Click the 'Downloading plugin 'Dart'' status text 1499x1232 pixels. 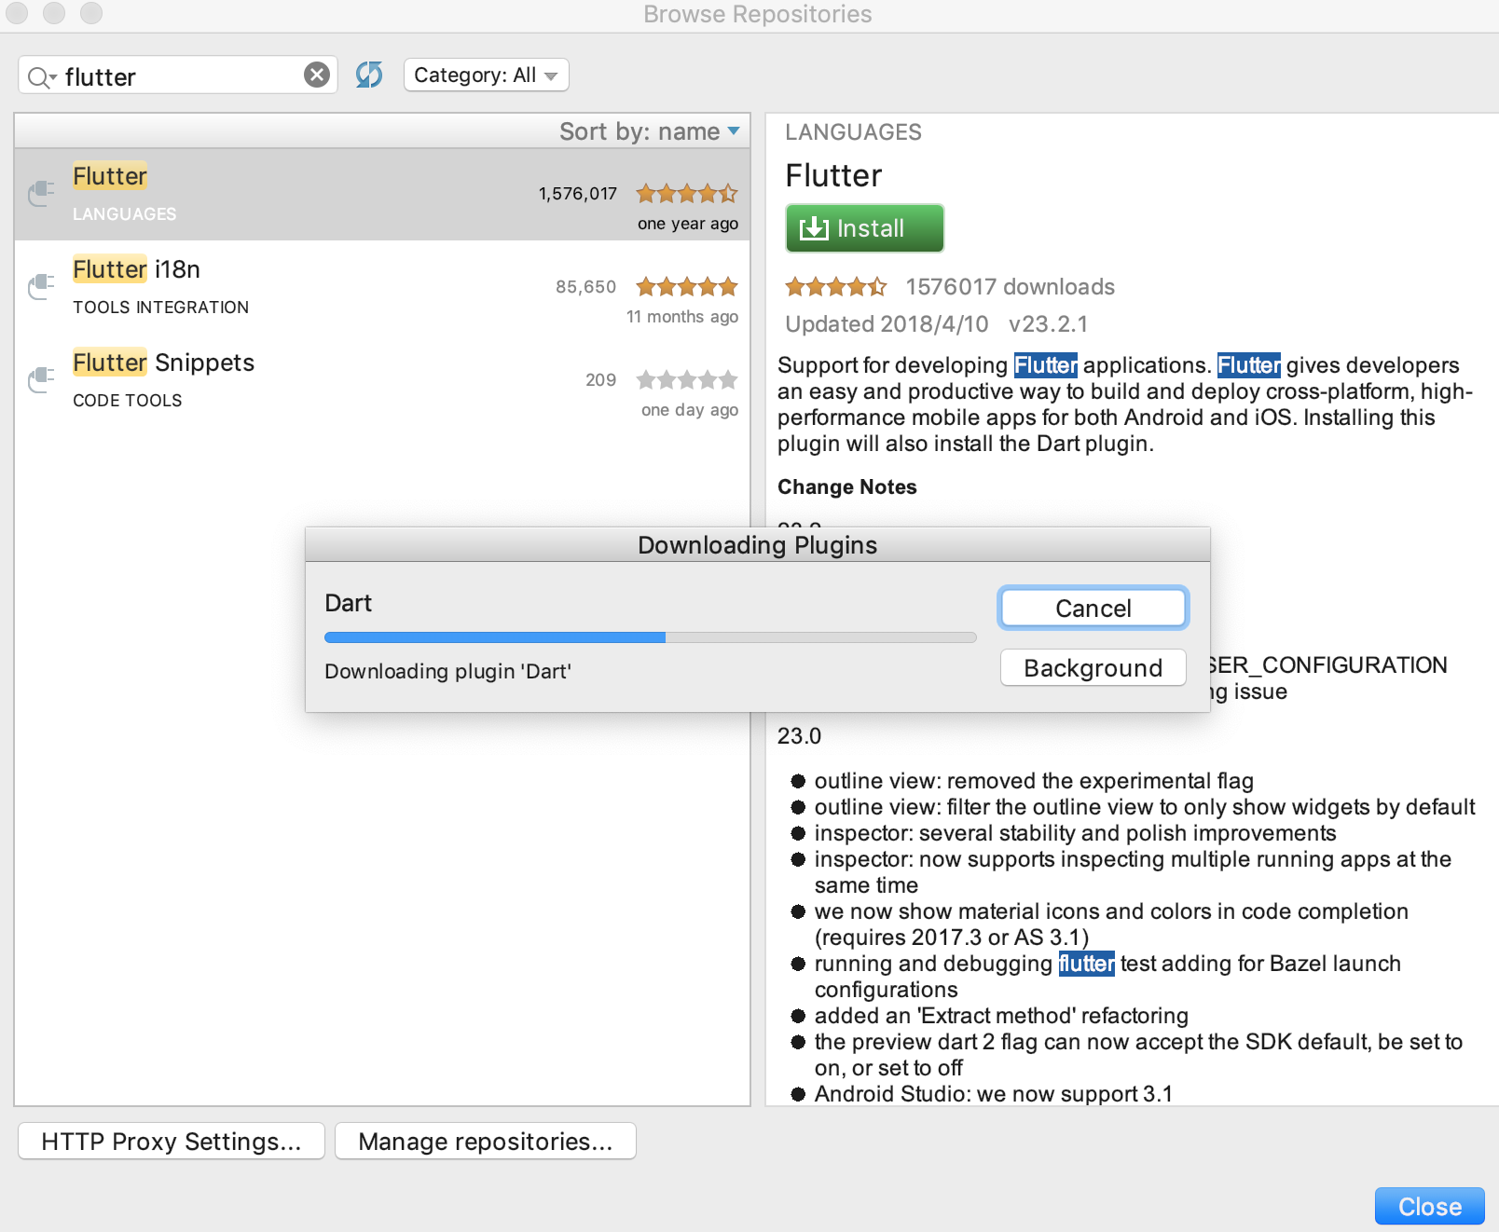pos(447,671)
